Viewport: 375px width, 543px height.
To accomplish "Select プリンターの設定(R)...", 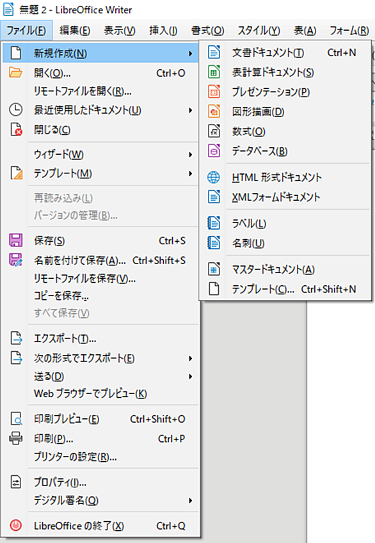I will point(100,457).
